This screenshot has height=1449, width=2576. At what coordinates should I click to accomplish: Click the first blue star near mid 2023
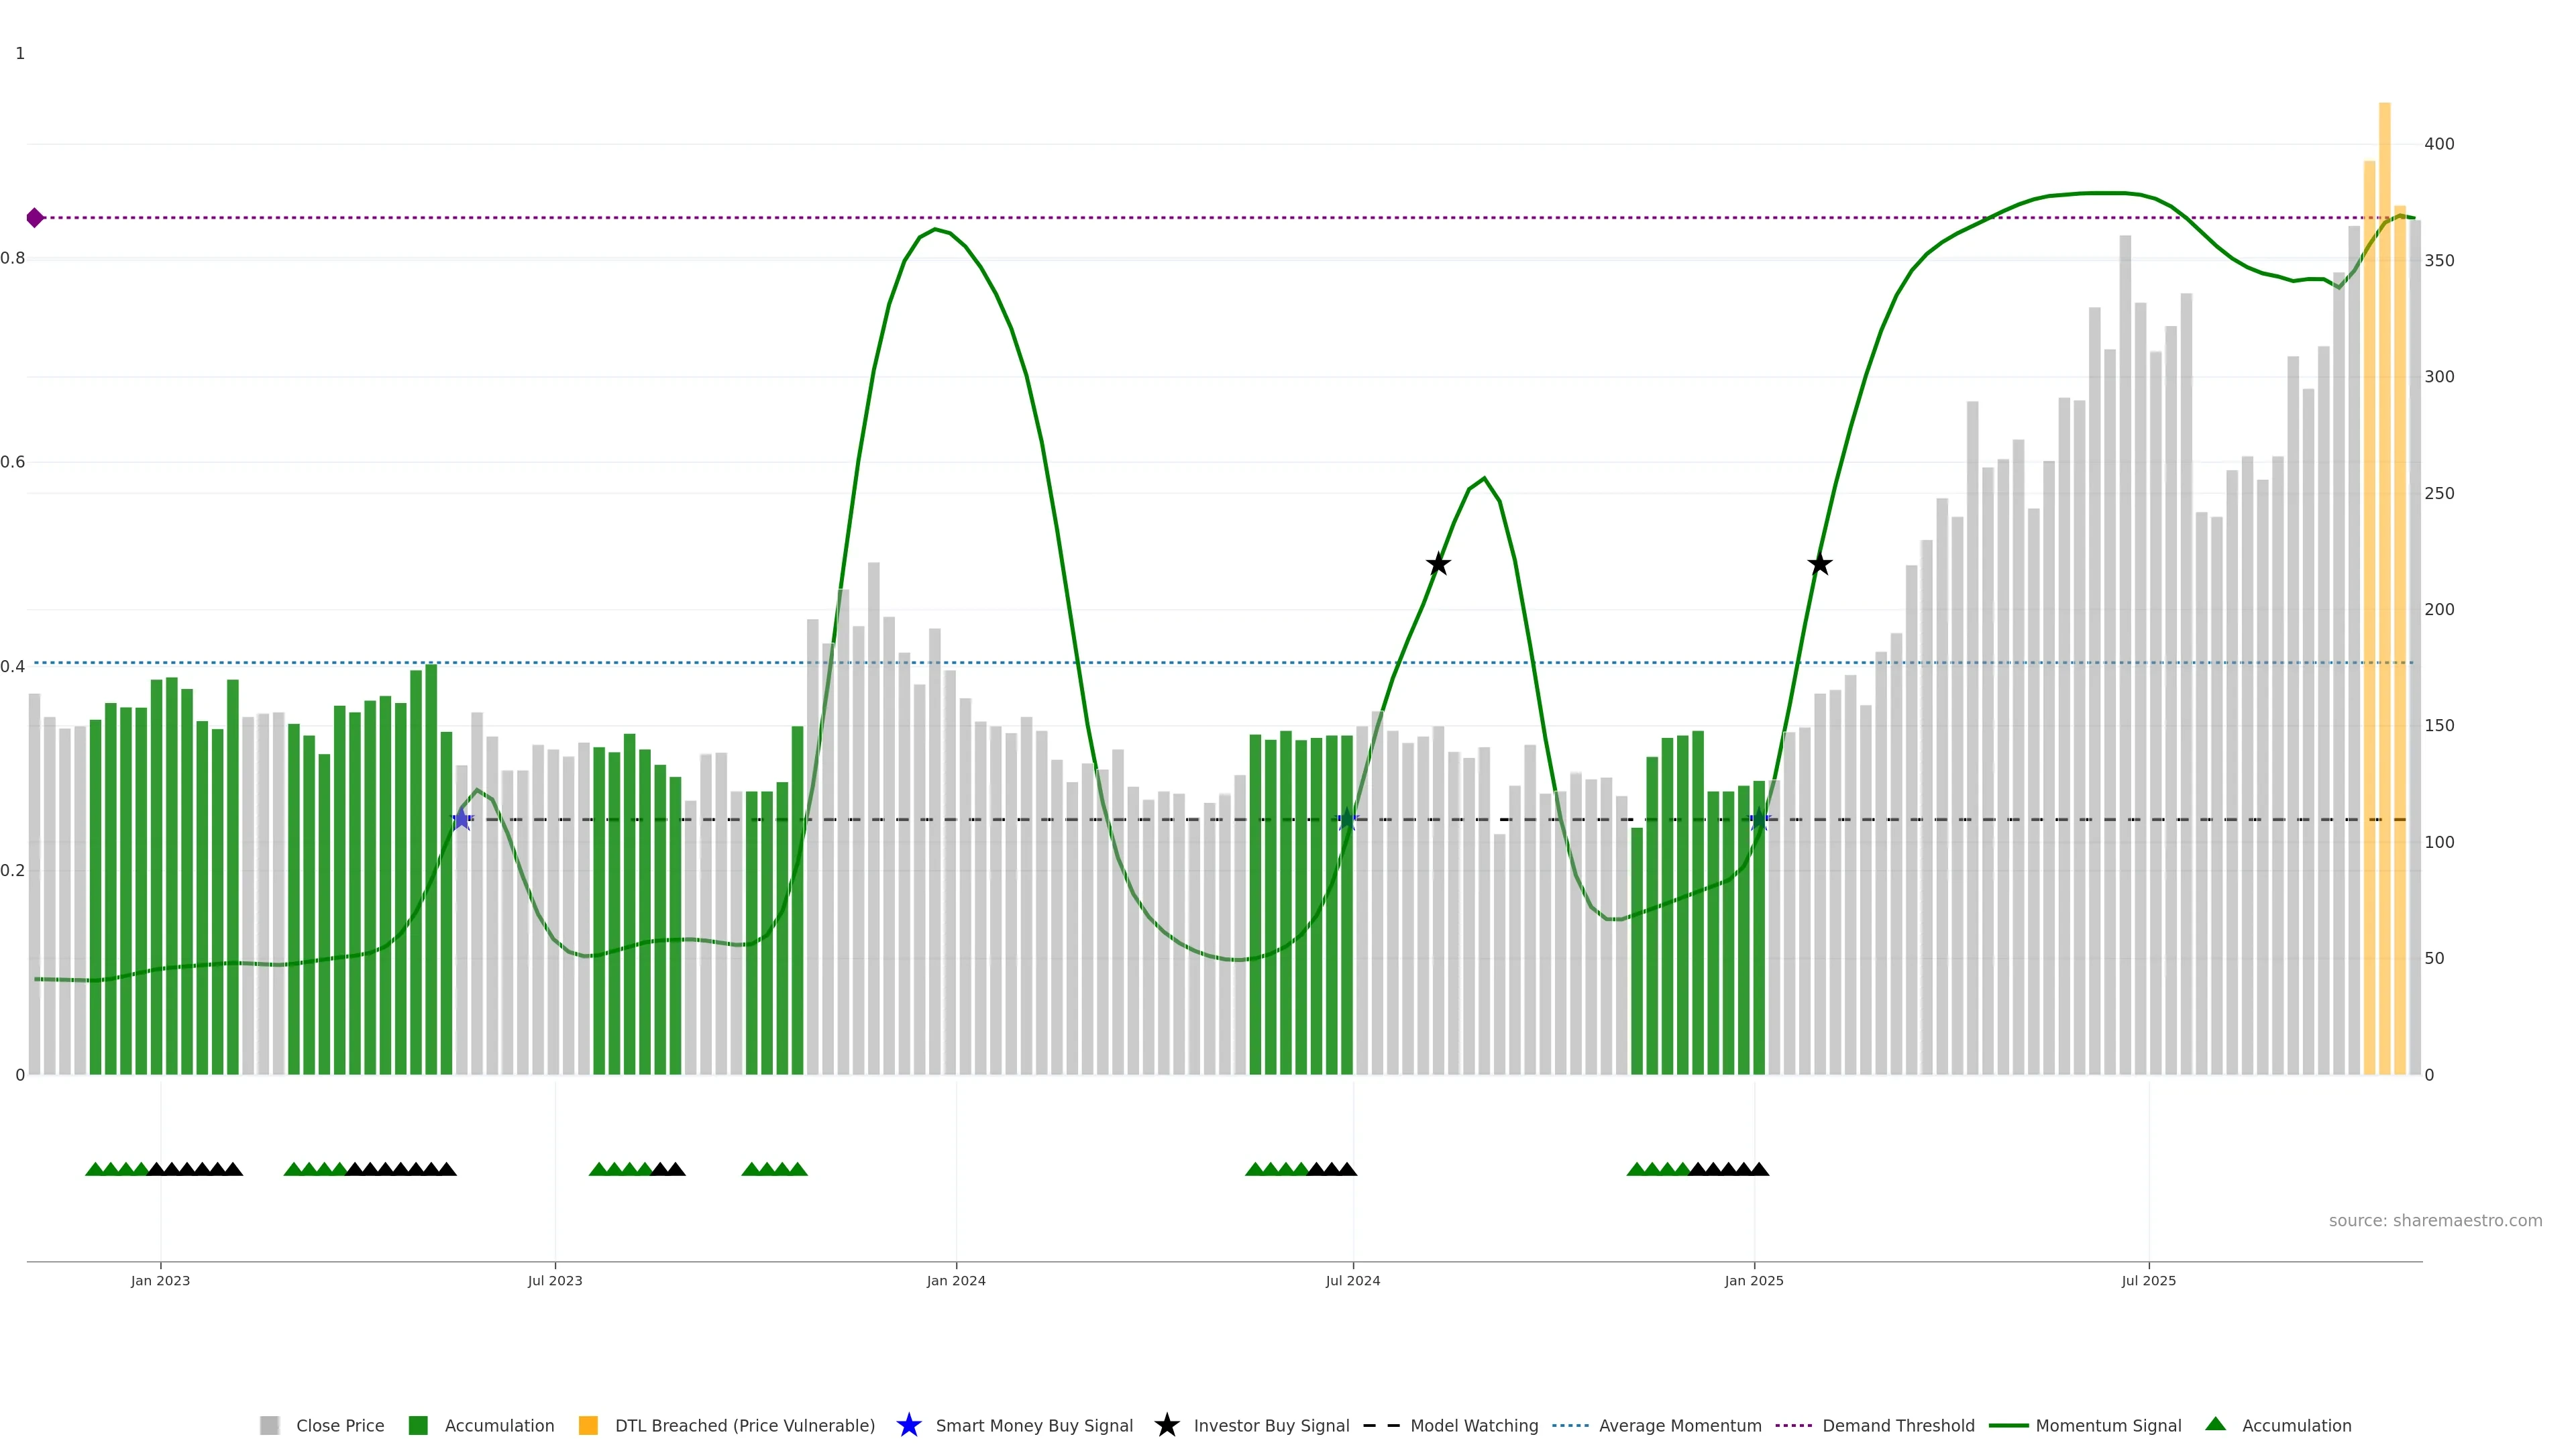(461, 820)
